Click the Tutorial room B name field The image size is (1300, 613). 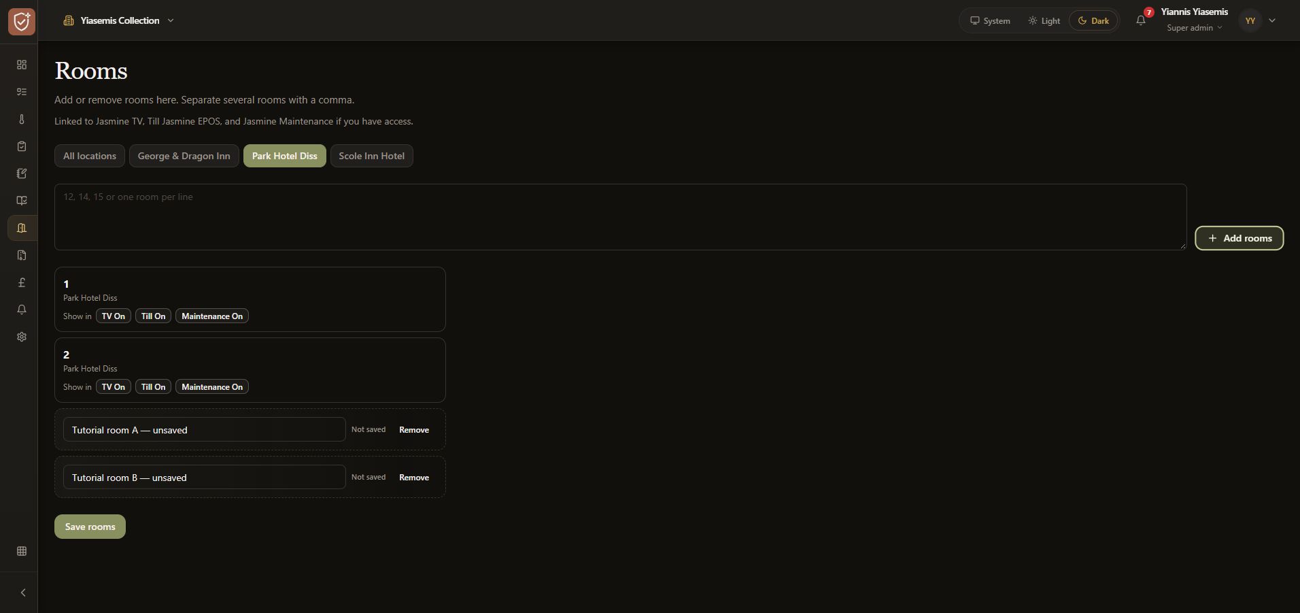coord(205,478)
